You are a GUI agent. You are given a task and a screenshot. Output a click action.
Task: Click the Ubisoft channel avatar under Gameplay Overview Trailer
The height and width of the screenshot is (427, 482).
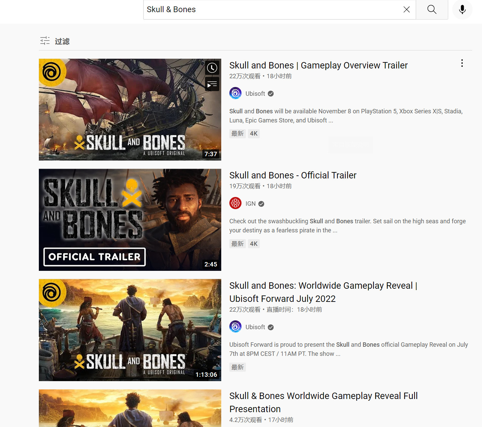click(235, 93)
